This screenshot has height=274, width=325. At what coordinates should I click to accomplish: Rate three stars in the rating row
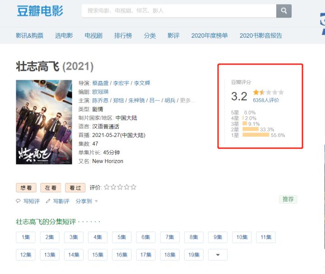[x=120, y=187]
